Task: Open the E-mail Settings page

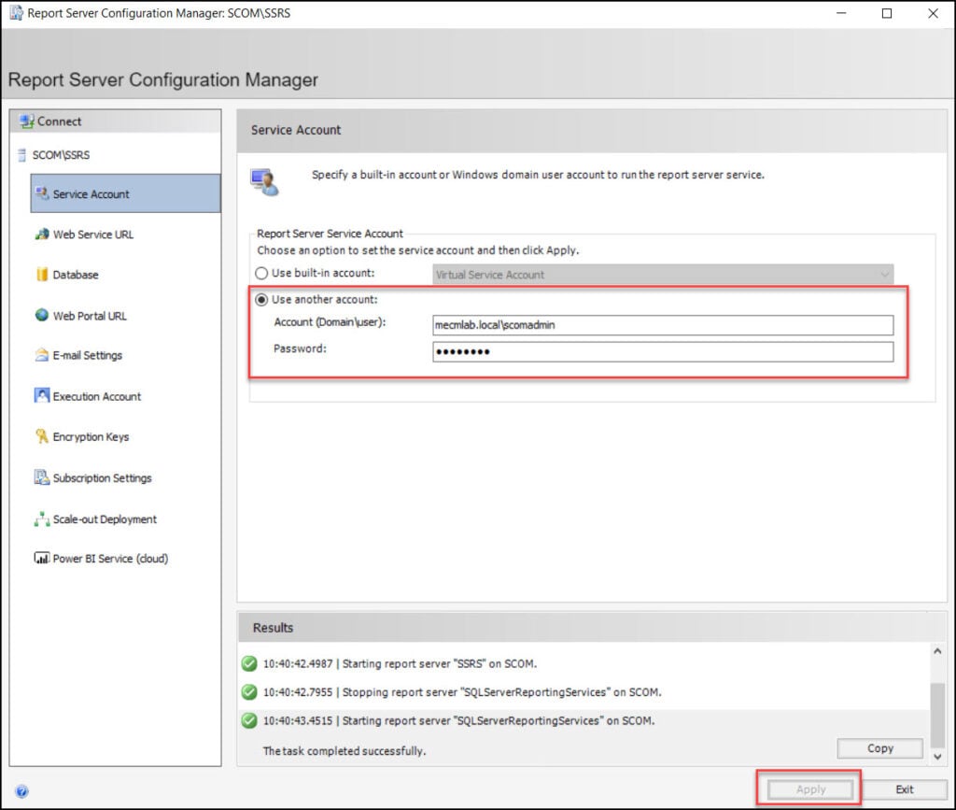Action: click(x=87, y=355)
